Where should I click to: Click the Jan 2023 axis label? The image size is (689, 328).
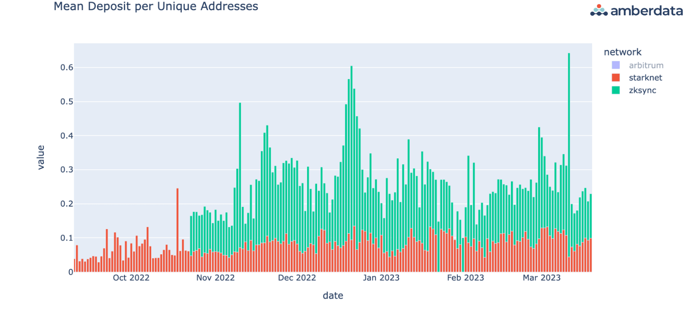tap(381, 278)
